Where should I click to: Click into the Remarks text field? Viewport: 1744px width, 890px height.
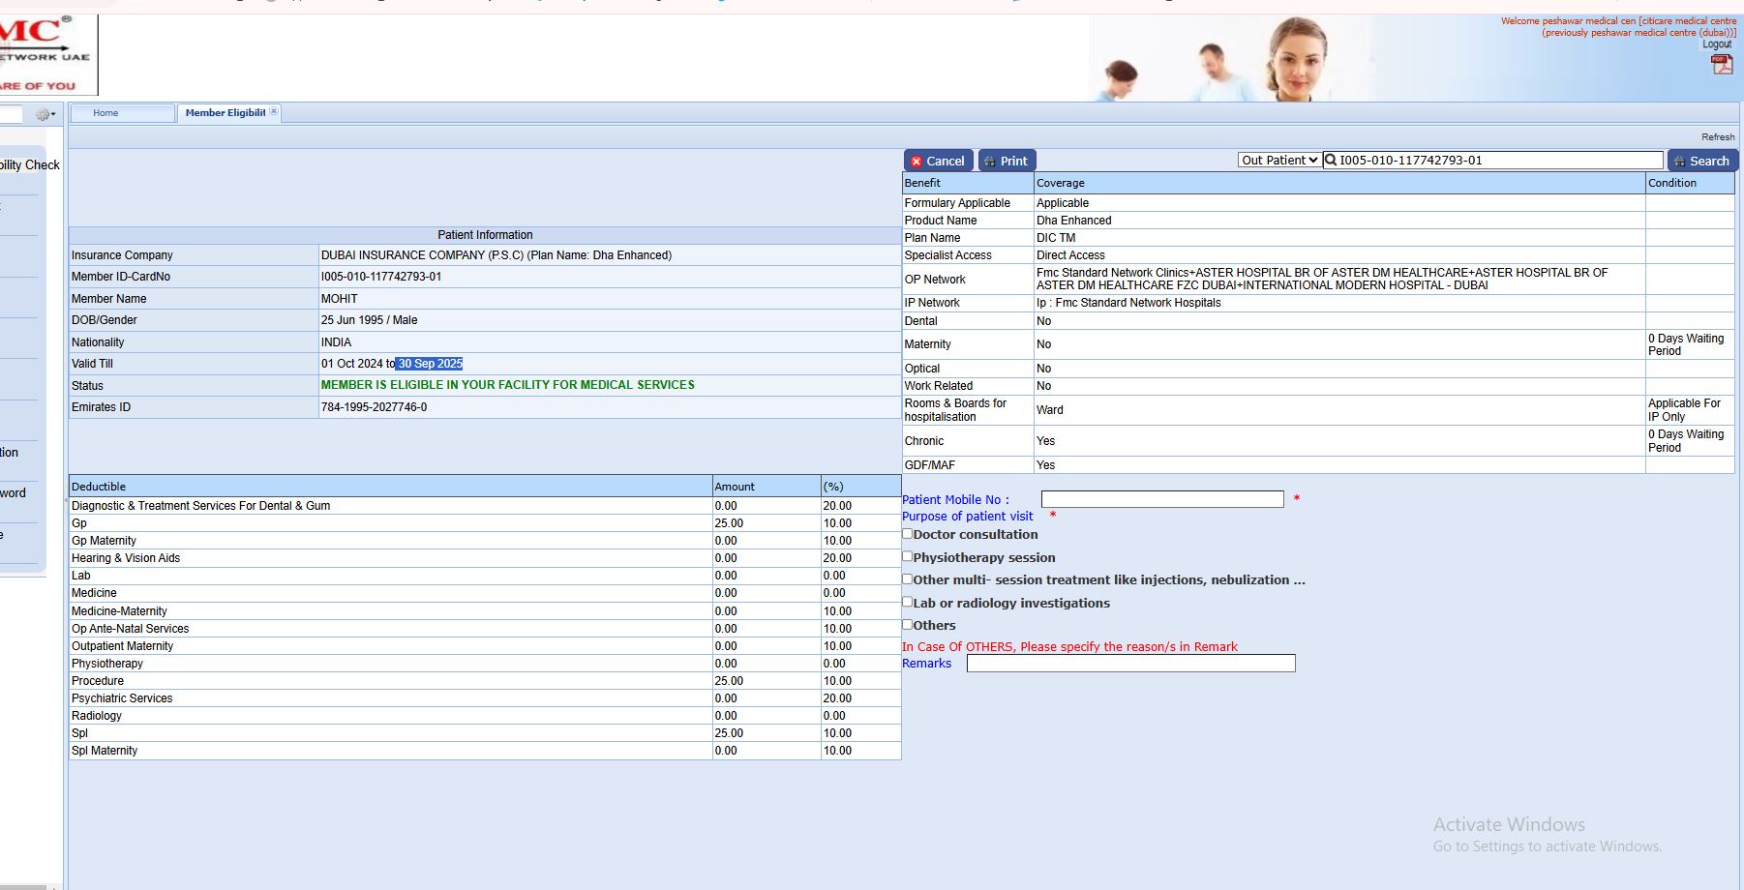1129,664
